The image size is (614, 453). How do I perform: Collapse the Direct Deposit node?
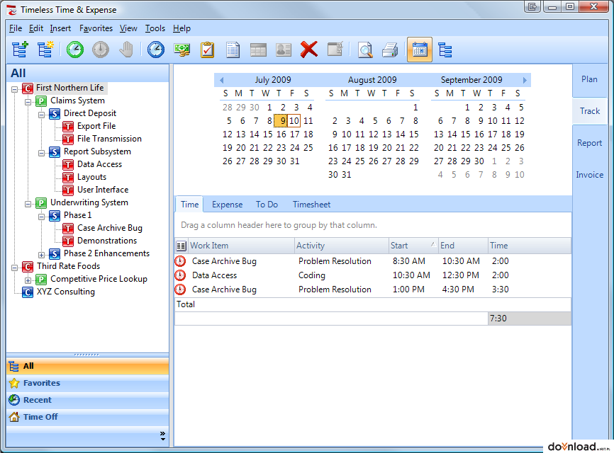click(x=42, y=115)
